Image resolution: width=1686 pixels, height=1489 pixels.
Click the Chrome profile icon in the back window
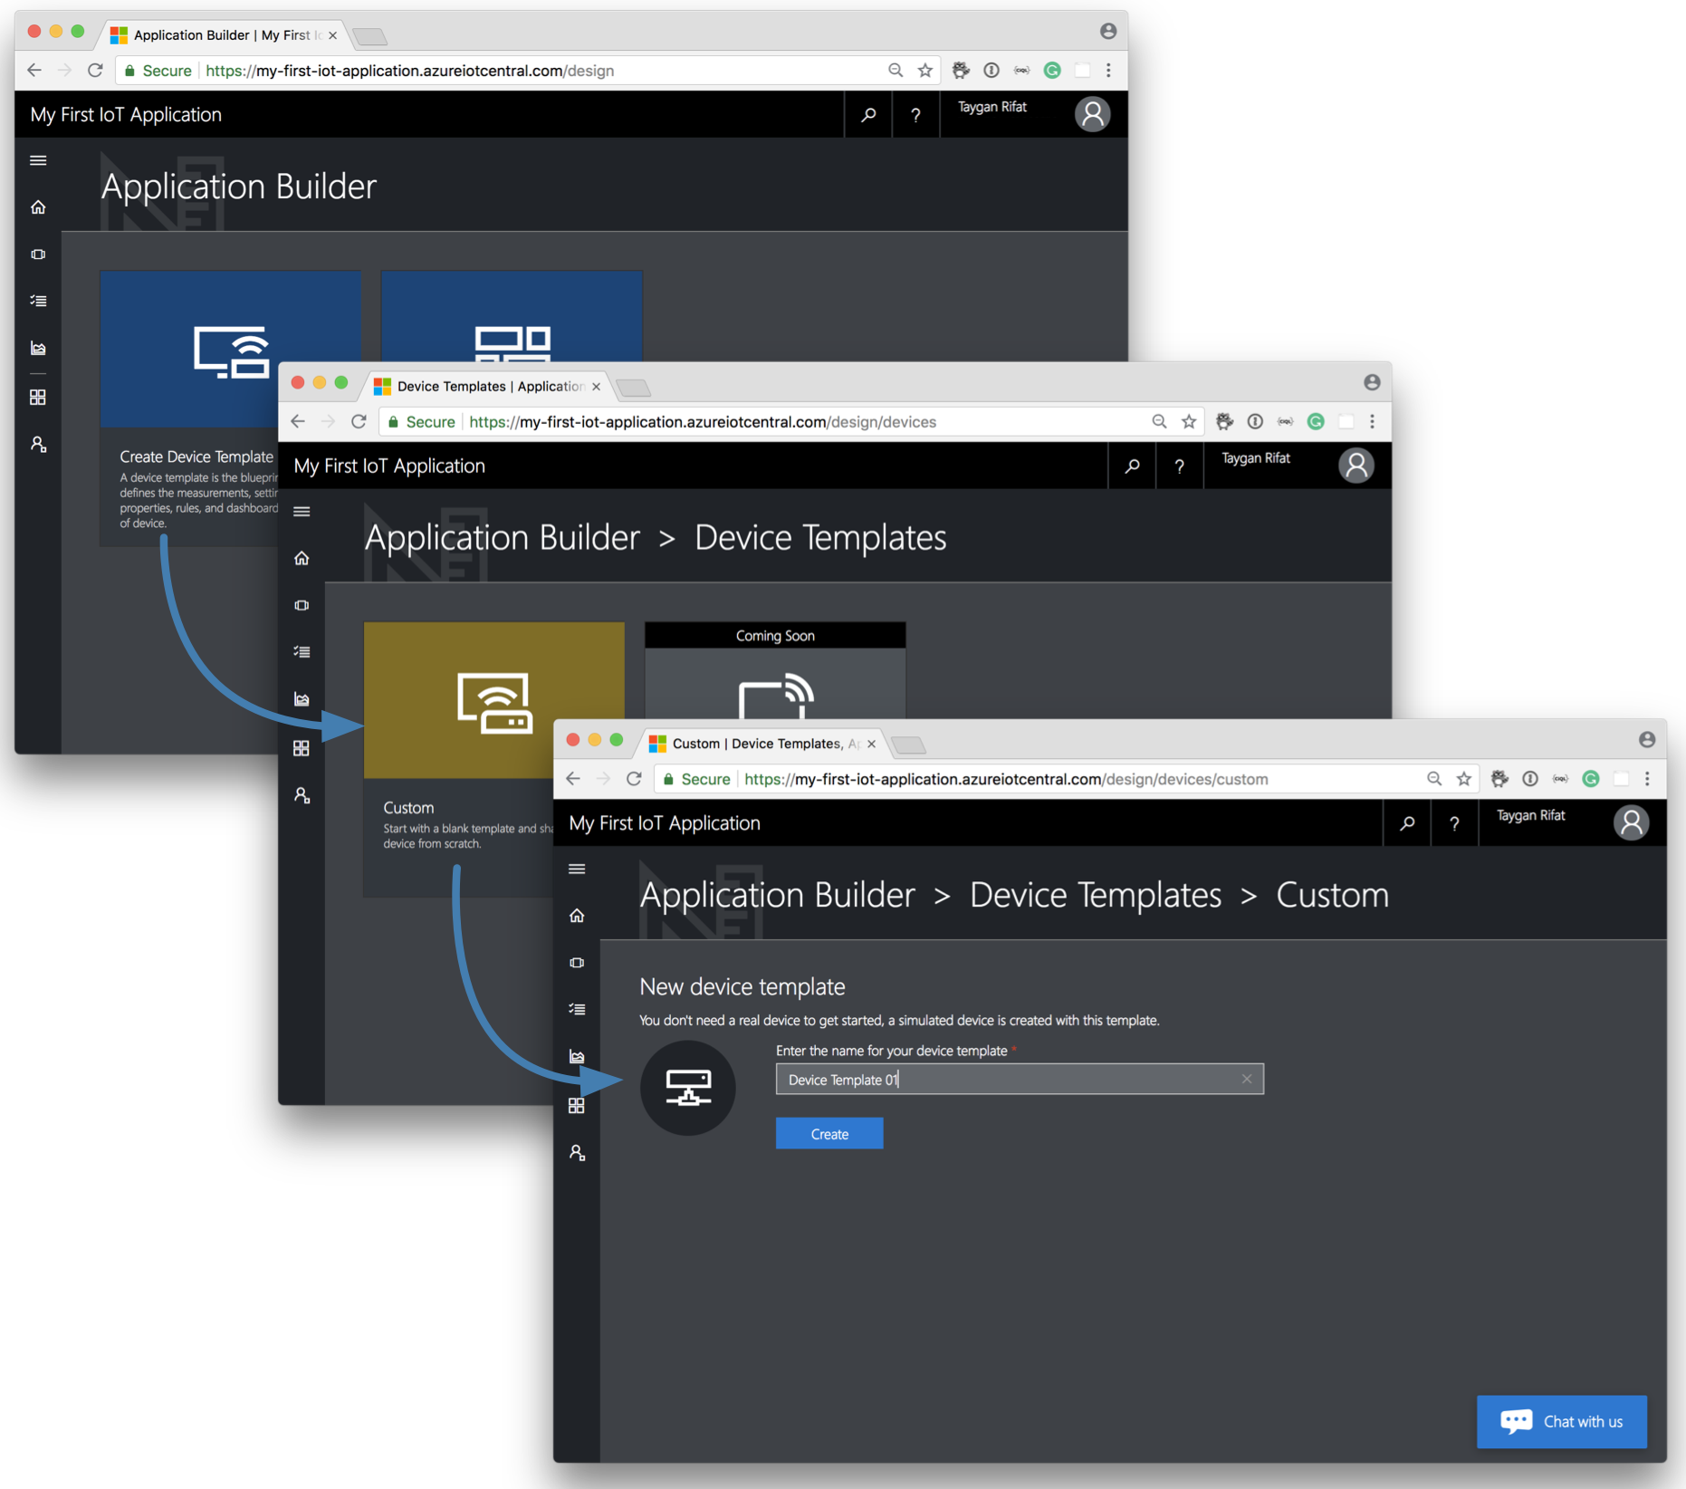click(1107, 31)
